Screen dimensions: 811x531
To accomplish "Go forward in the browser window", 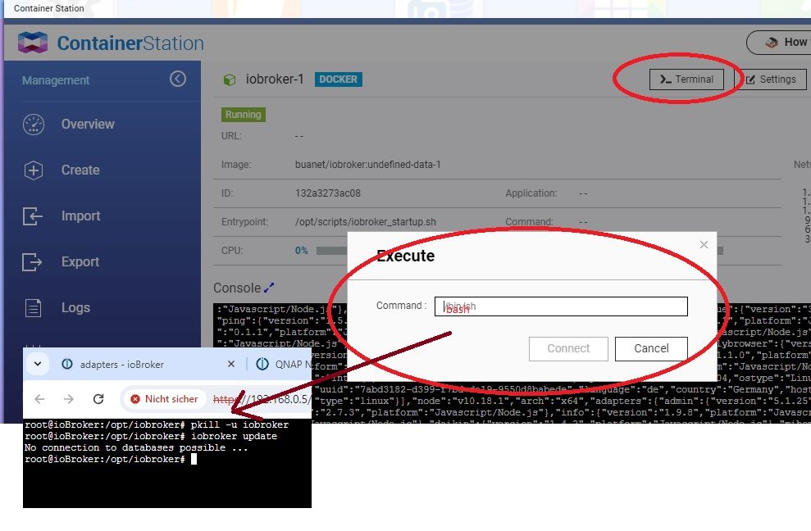I will click(x=69, y=398).
